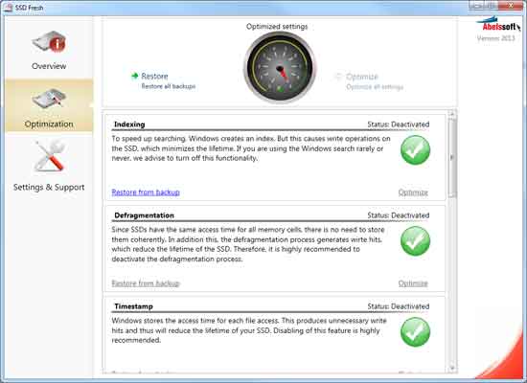The height and width of the screenshot is (383, 527).
Task: Select the Optimization drive icon
Action: (x=50, y=99)
